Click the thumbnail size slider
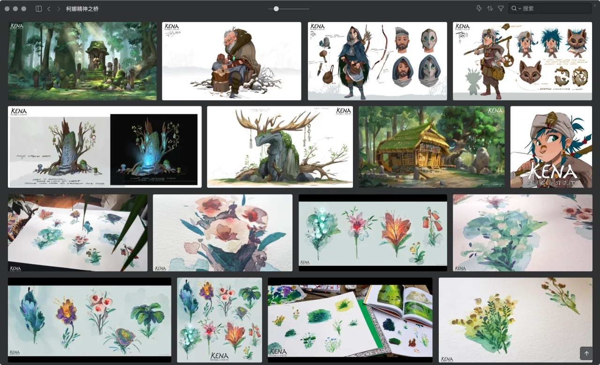This screenshot has width=600, height=365. [289, 9]
